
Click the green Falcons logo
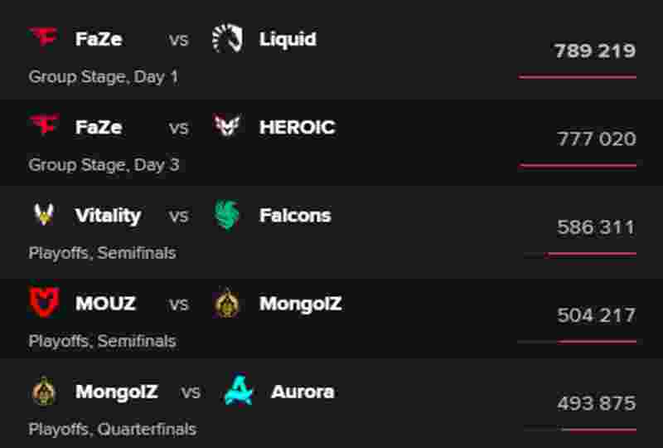pyautogui.click(x=227, y=215)
